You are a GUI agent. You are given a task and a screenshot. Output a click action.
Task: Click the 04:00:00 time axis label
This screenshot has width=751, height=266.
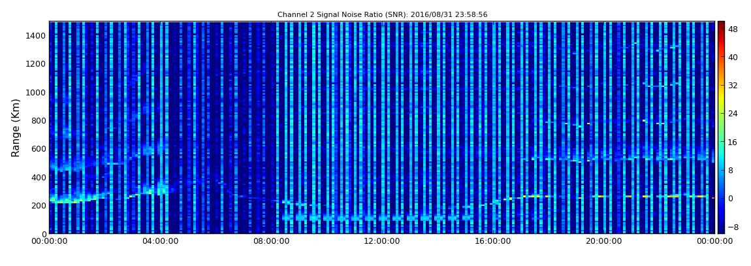(161, 242)
